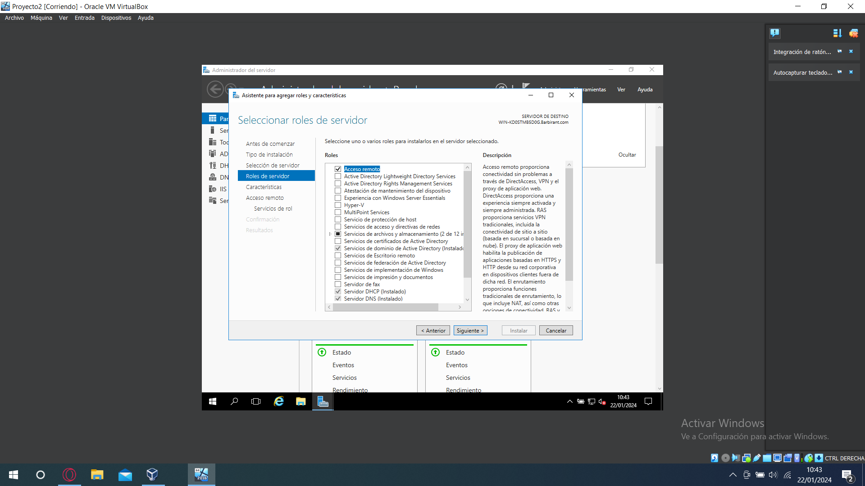
Task: Close the Autocapturar teclado notification
Action: [x=851, y=72]
